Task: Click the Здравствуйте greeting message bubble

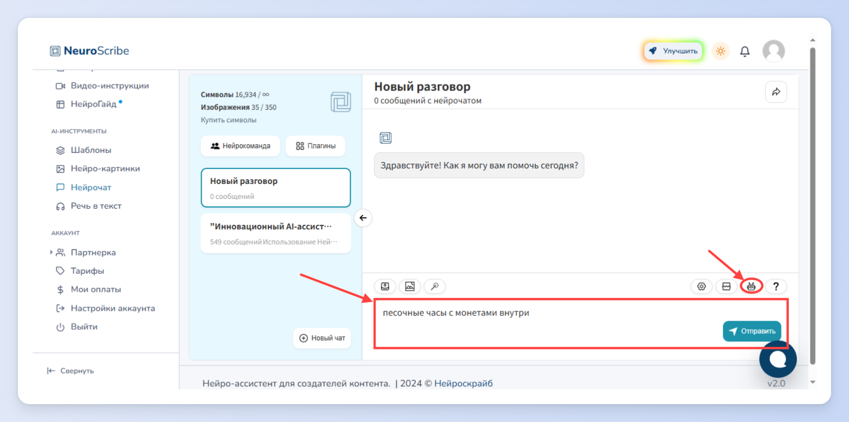Action: point(479,165)
